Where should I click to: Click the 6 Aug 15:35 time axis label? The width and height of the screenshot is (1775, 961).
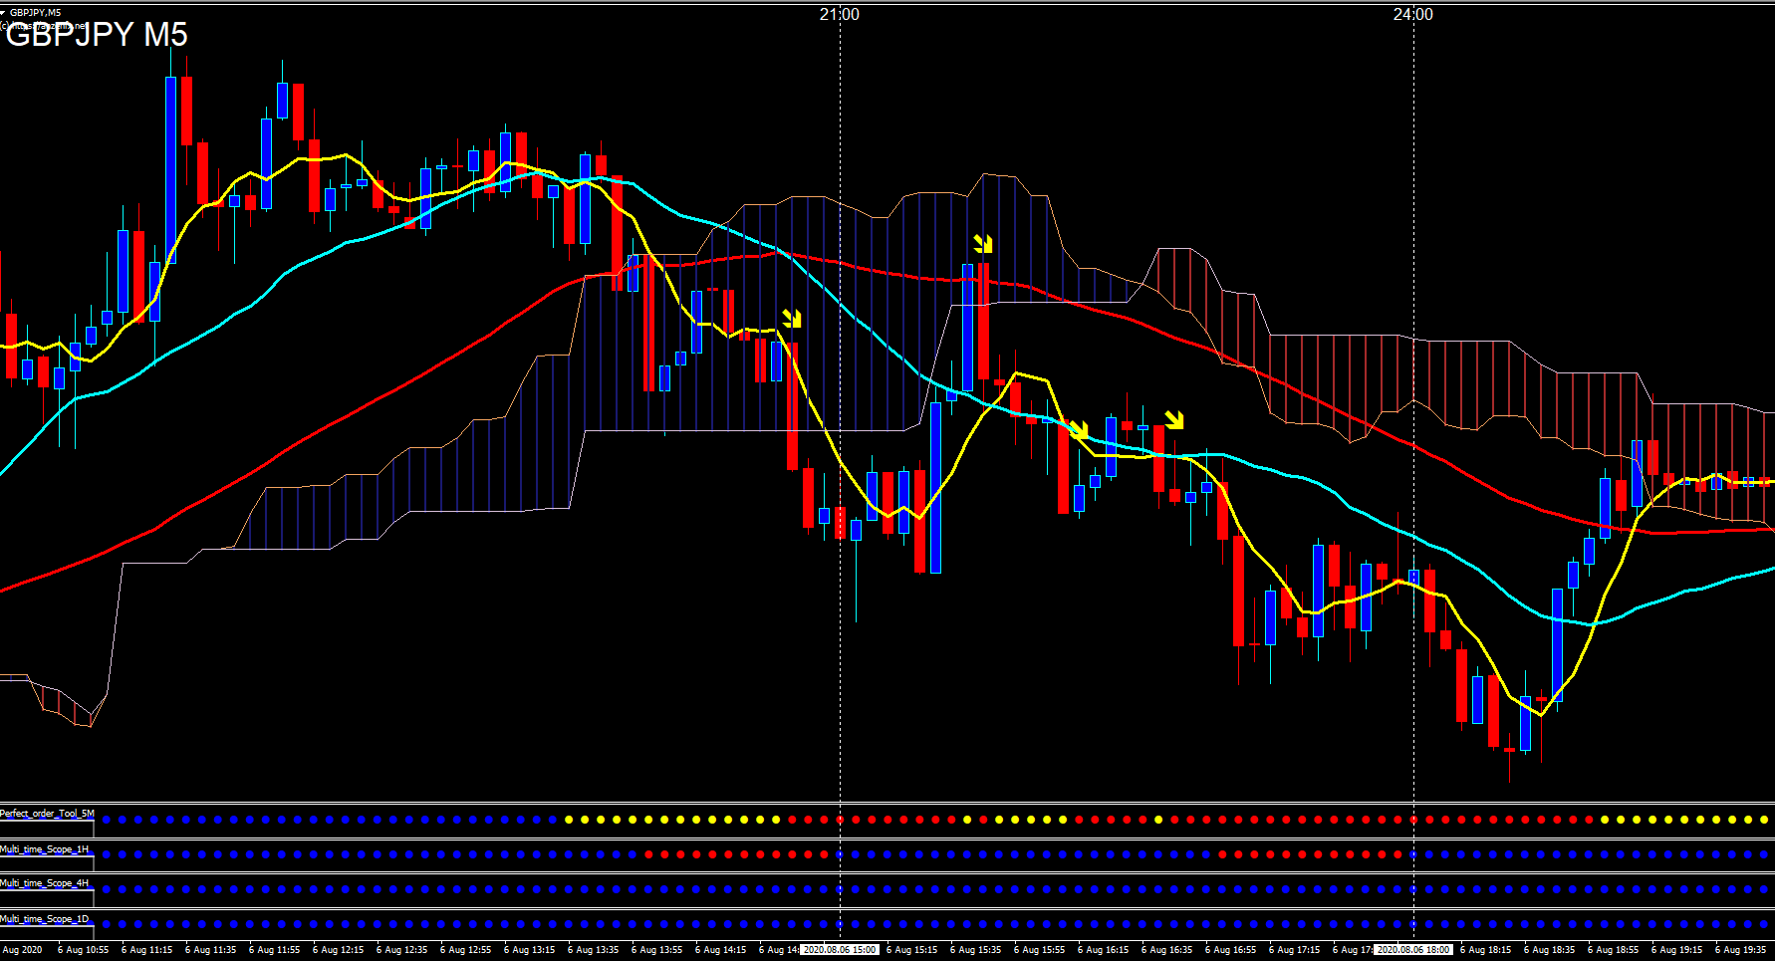976,950
